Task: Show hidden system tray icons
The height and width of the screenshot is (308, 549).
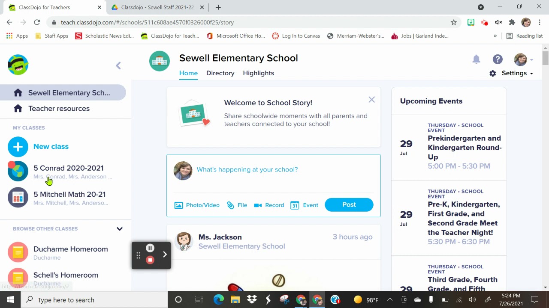Action: [390, 300]
